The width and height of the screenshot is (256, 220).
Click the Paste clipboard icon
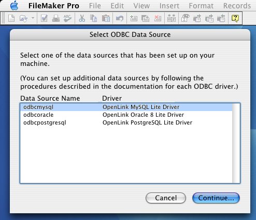click(106, 18)
